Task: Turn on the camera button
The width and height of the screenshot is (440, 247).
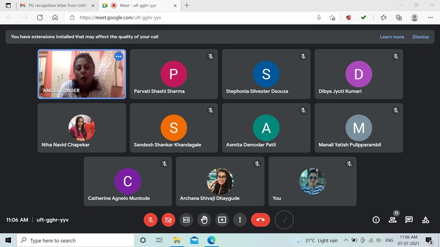Action: [x=169, y=219]
